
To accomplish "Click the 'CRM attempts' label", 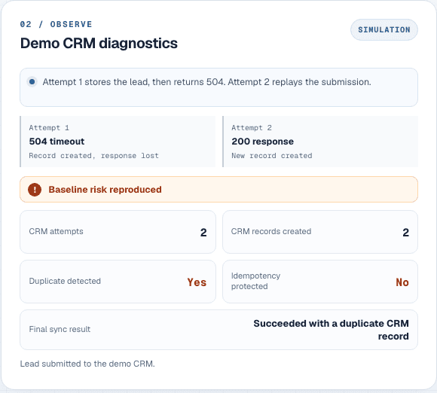I will point(56,231).
